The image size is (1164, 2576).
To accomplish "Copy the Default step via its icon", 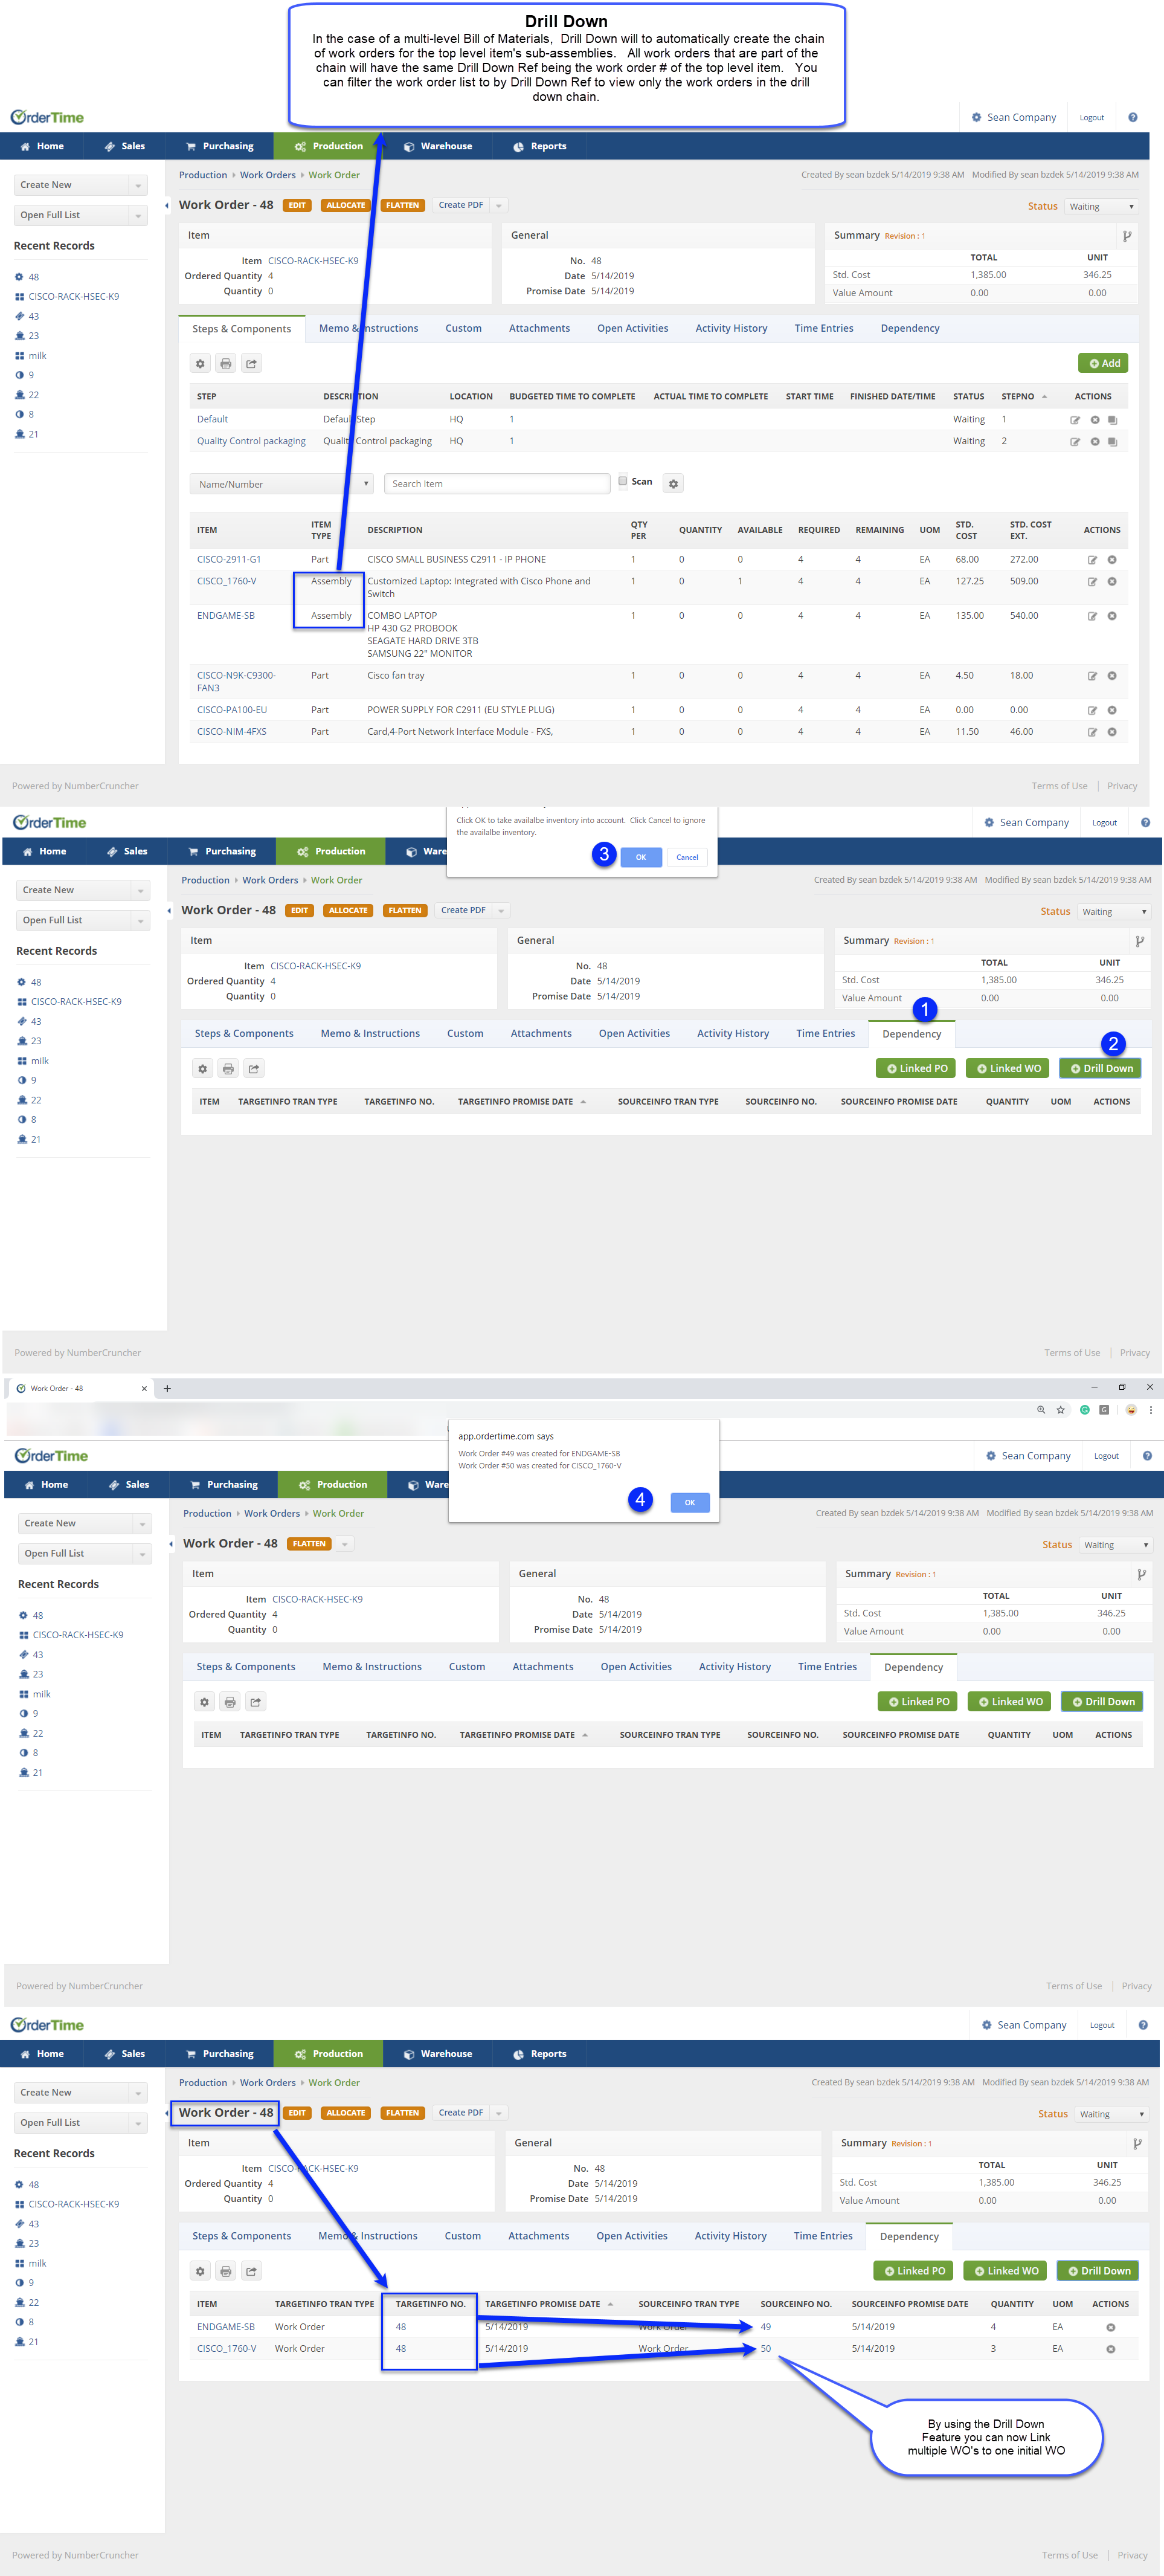I will tap(1112, 420).
